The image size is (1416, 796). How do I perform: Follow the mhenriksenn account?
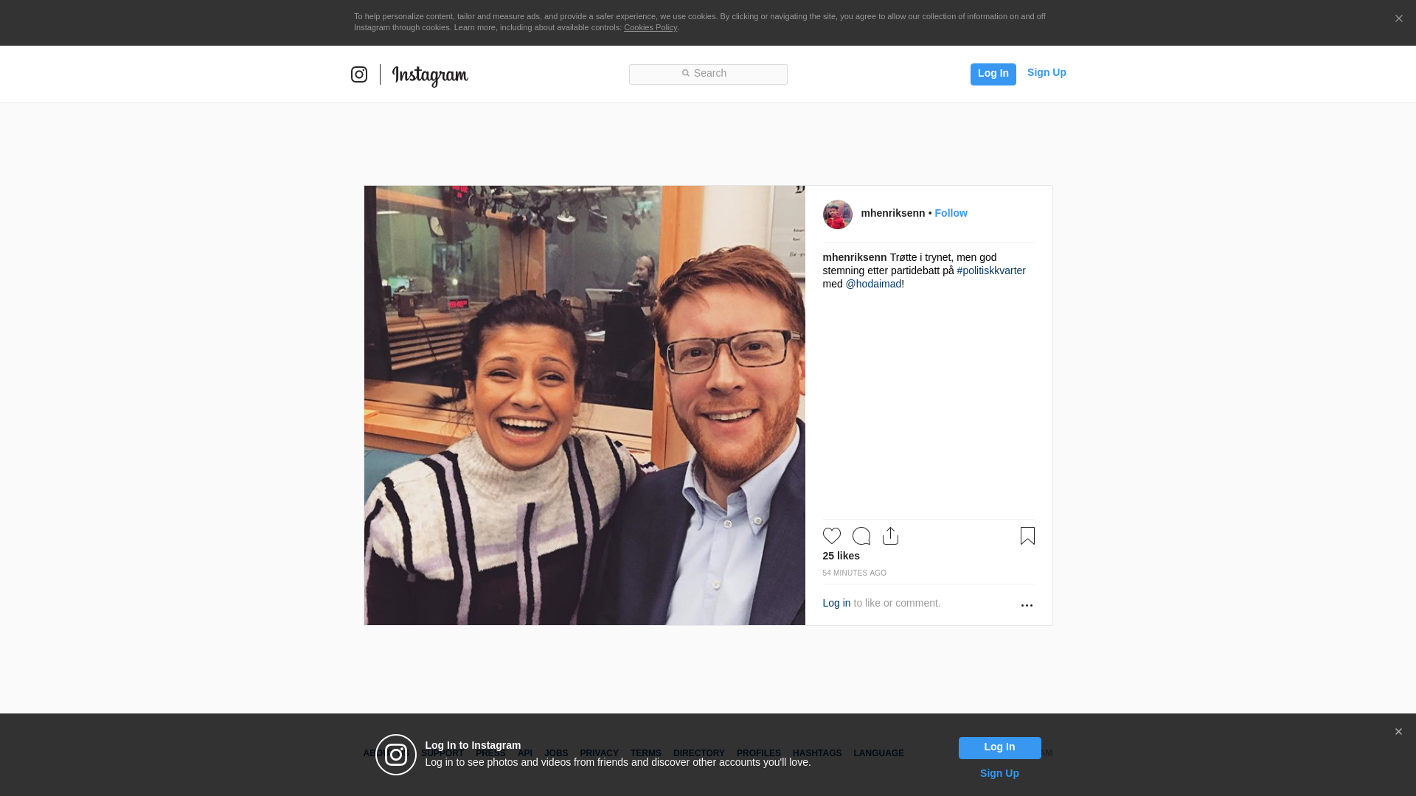tap(951, 213)
